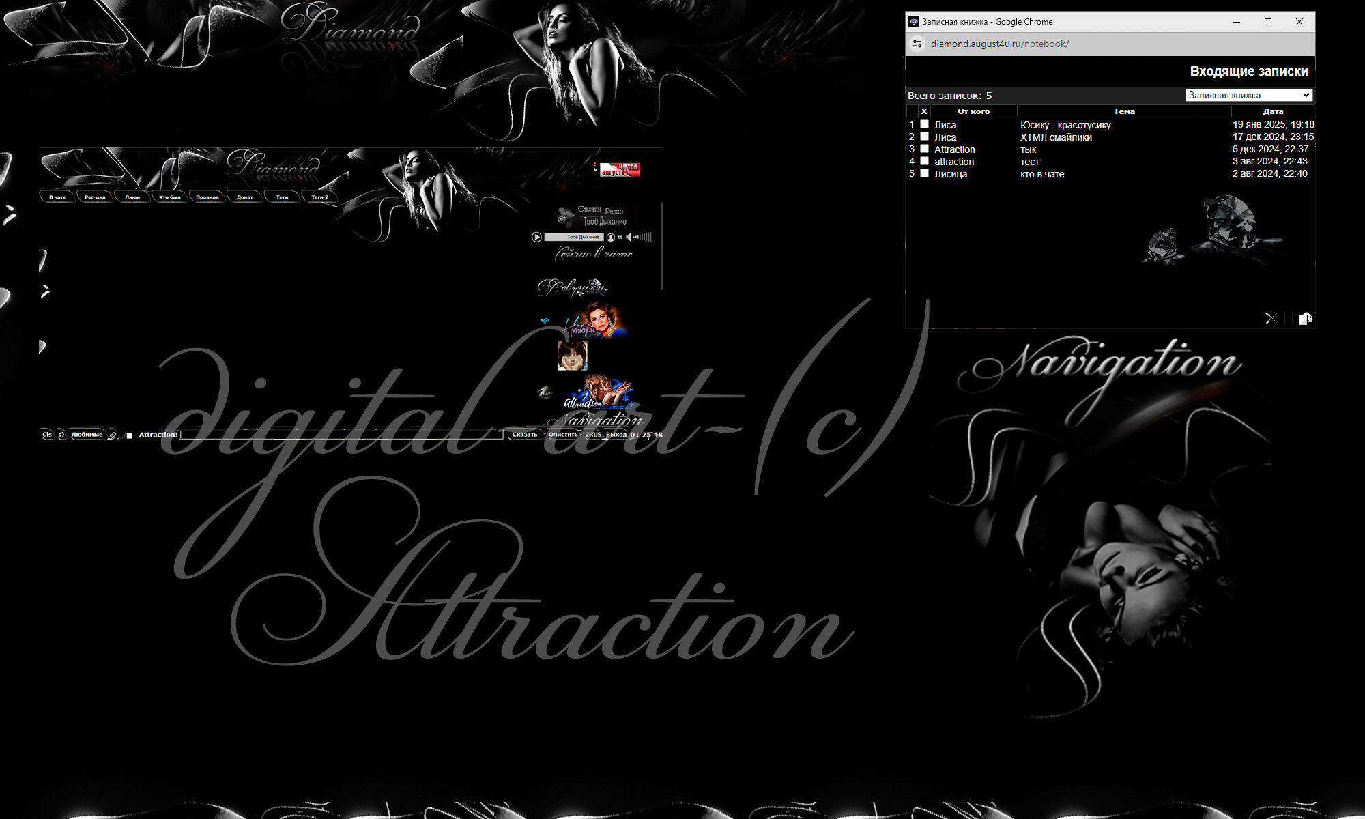This screenshot has height=819, width=1365.
Task: Adjust the radio volume bars slider
Action: click(643, 238)
